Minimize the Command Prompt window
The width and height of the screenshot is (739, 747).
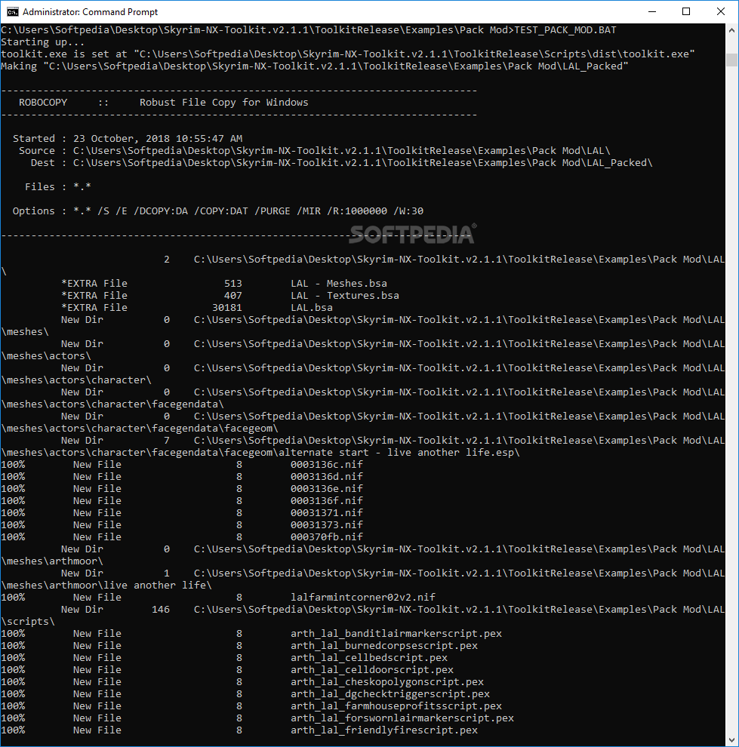(x=652, y=11)
